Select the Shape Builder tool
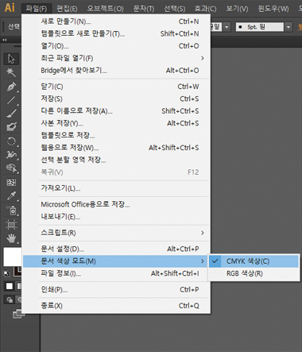 click(x=11, y=168)
